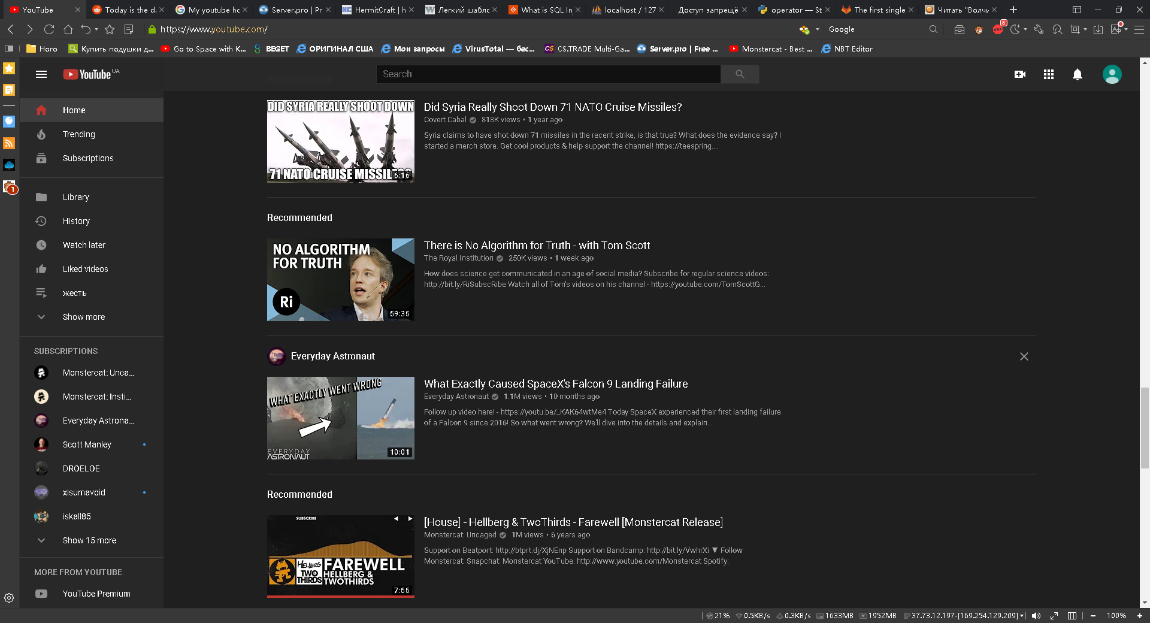The image size is (1150, 623).
Task: Open the browser main menu lines icon
Action: coord(1139,29)
